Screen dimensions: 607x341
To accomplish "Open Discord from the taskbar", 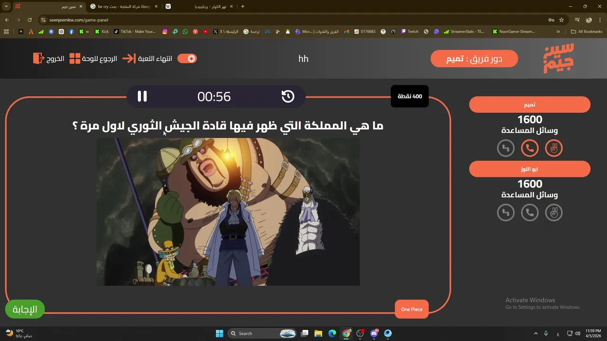I will point(374,333).
